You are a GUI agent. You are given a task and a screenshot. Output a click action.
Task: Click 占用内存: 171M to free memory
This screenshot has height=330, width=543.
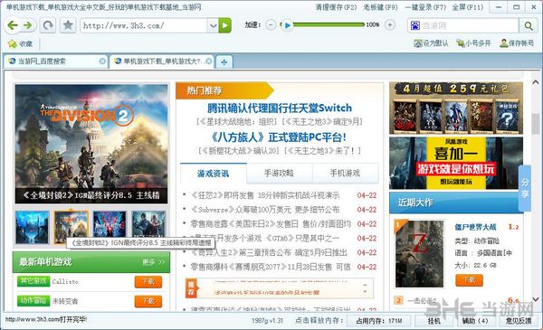tap(378, 321)
